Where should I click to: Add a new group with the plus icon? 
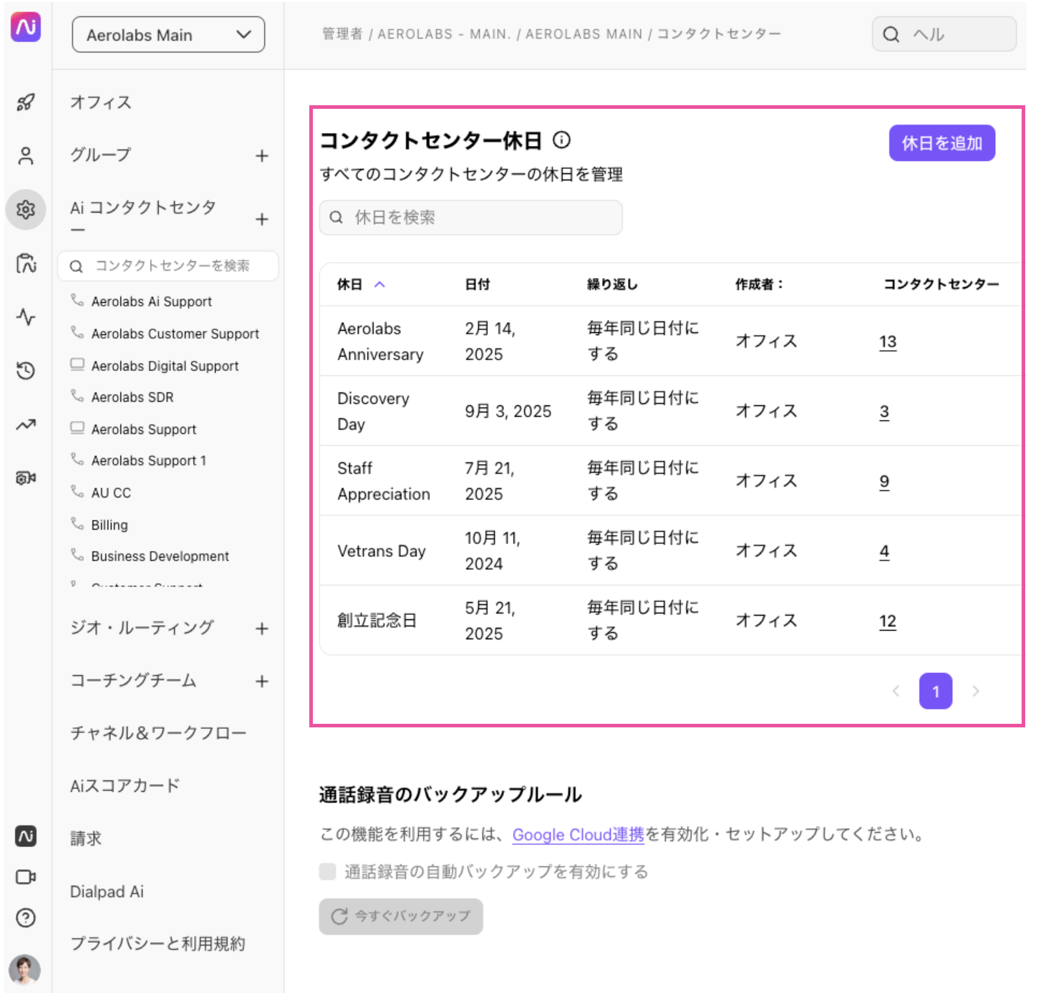pyautogui.click(x=262, y=156)
